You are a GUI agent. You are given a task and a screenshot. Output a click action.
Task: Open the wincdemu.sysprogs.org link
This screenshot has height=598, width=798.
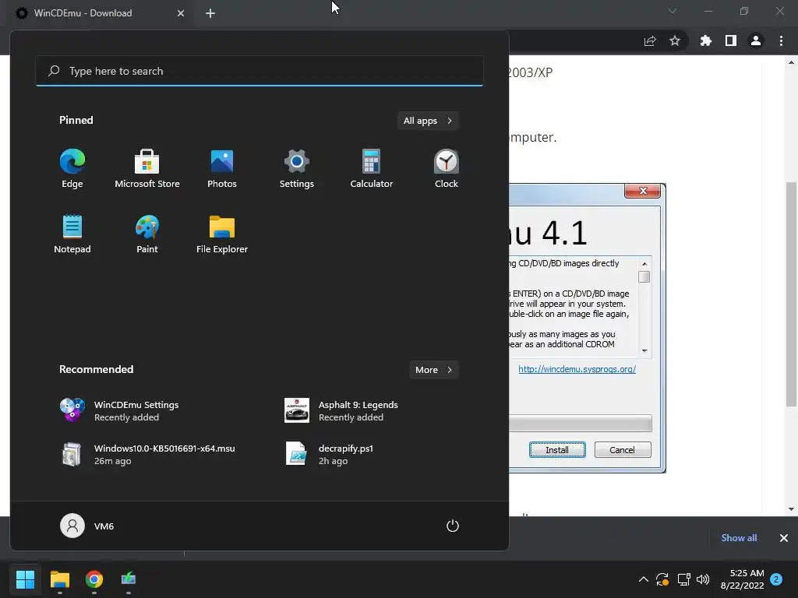577,369
